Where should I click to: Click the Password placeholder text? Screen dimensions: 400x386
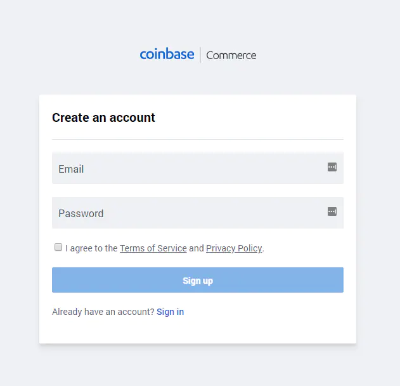tap(81, 213)
